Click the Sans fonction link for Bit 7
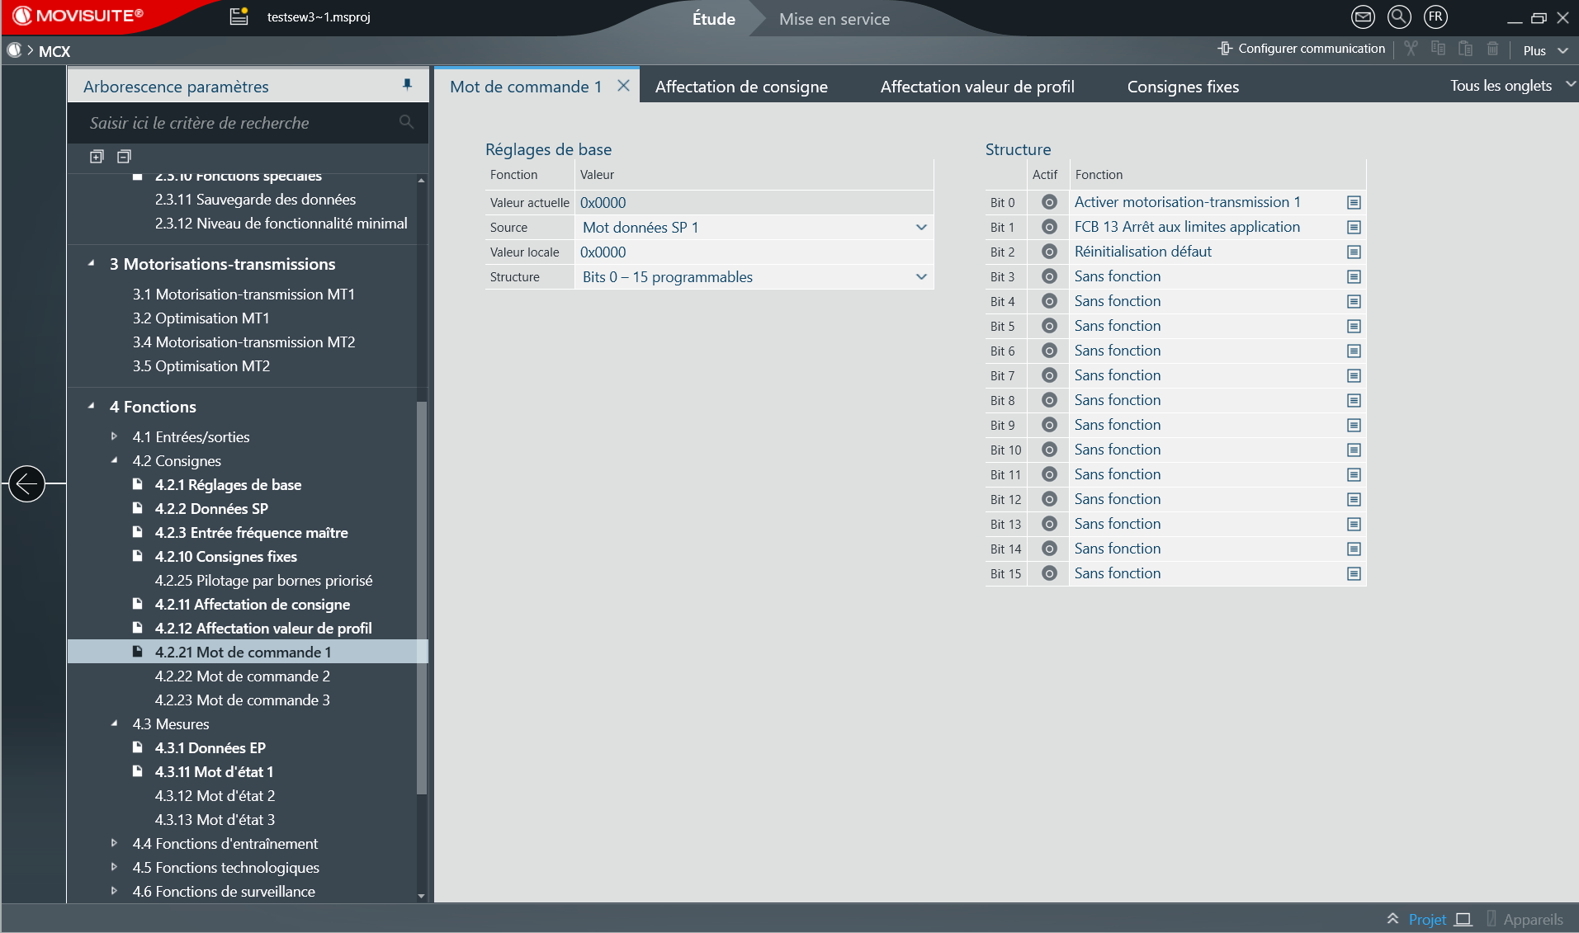Screen dimensions: 1579x933 1117,375
